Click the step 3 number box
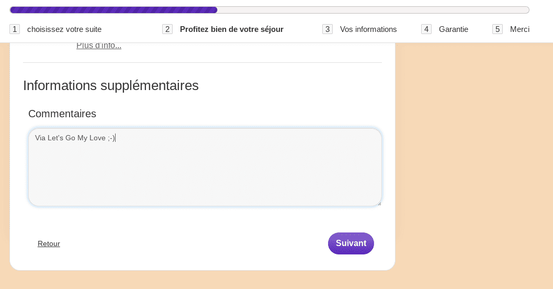The image size is (553, 289). [328, 29]
